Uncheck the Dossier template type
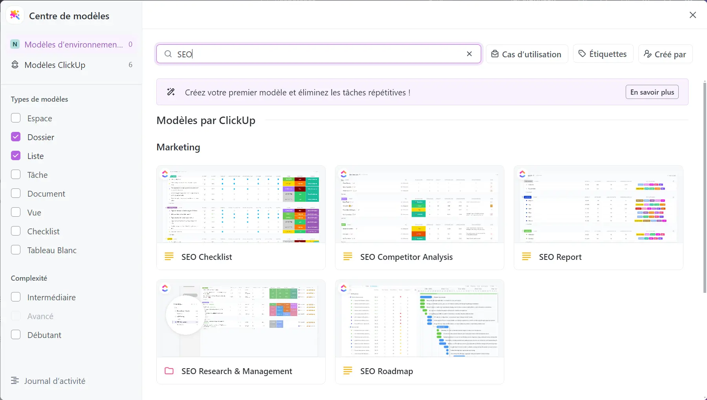Viewport: 707px width, 400px height. (16, 137)
